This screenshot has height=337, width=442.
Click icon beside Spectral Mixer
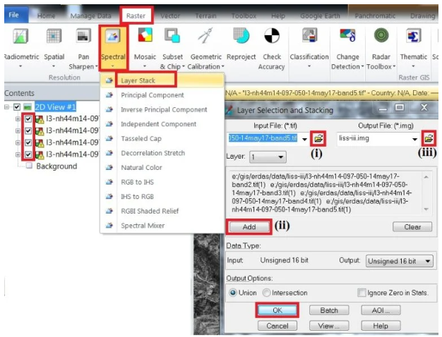pos(109,226)
